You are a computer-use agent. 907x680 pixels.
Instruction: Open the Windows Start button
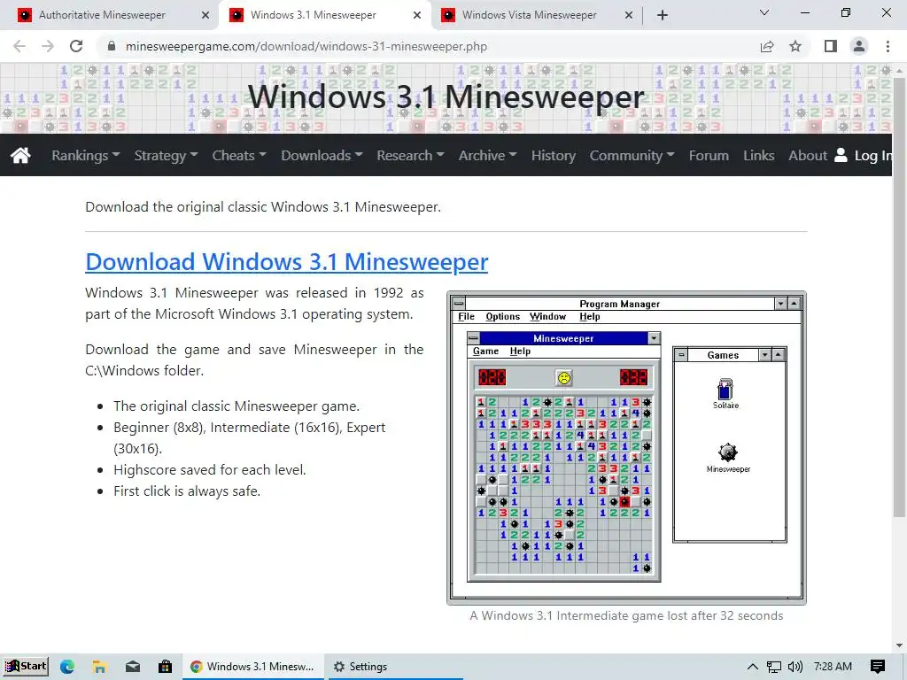coord(26,666)
